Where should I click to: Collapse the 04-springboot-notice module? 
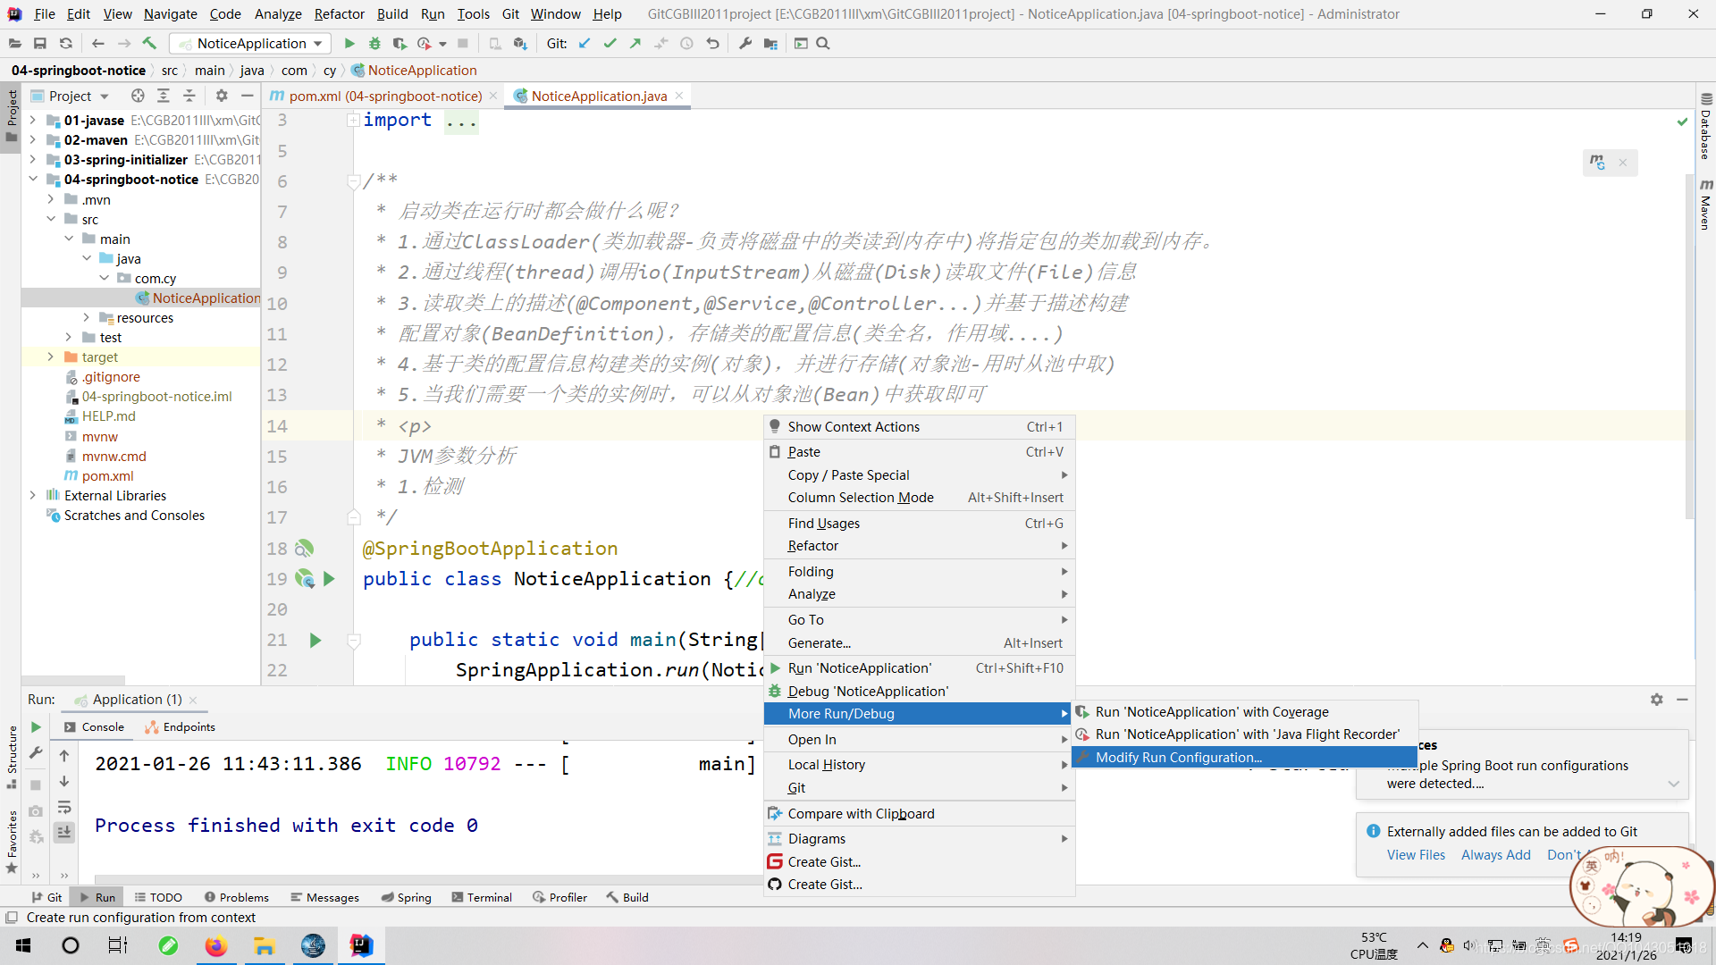pos(33,179)
